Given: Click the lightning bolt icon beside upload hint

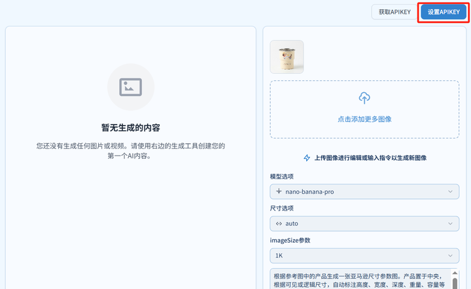Looking at the screenshot, I should pos(307,158).
